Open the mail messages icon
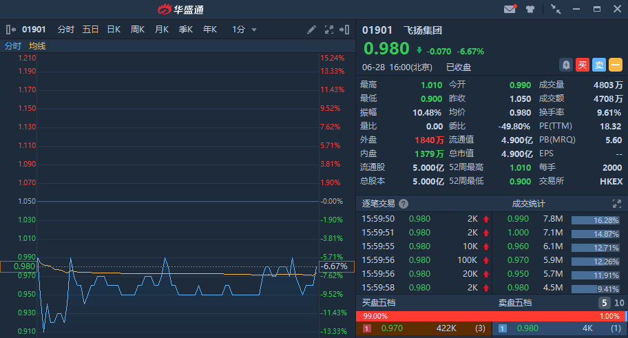628x338 pixels. pos(510,9)
